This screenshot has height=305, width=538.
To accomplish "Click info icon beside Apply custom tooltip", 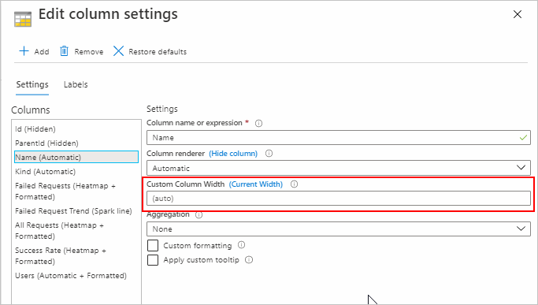I will pyautogui.click(x=249, y=259).
